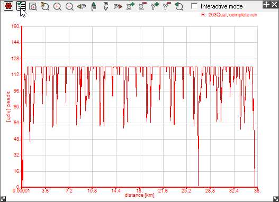The width and height of the screenshot is (279, 202).
Task: Shrink Y axis with Y minus icon
Action: 167,6
